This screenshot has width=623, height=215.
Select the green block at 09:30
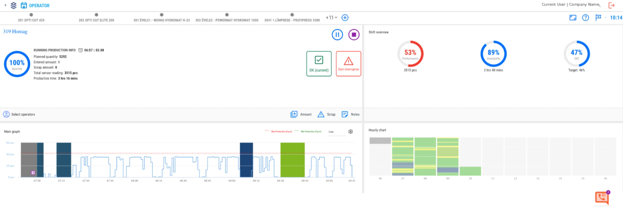pyautogui.click(x=292, y=160)
